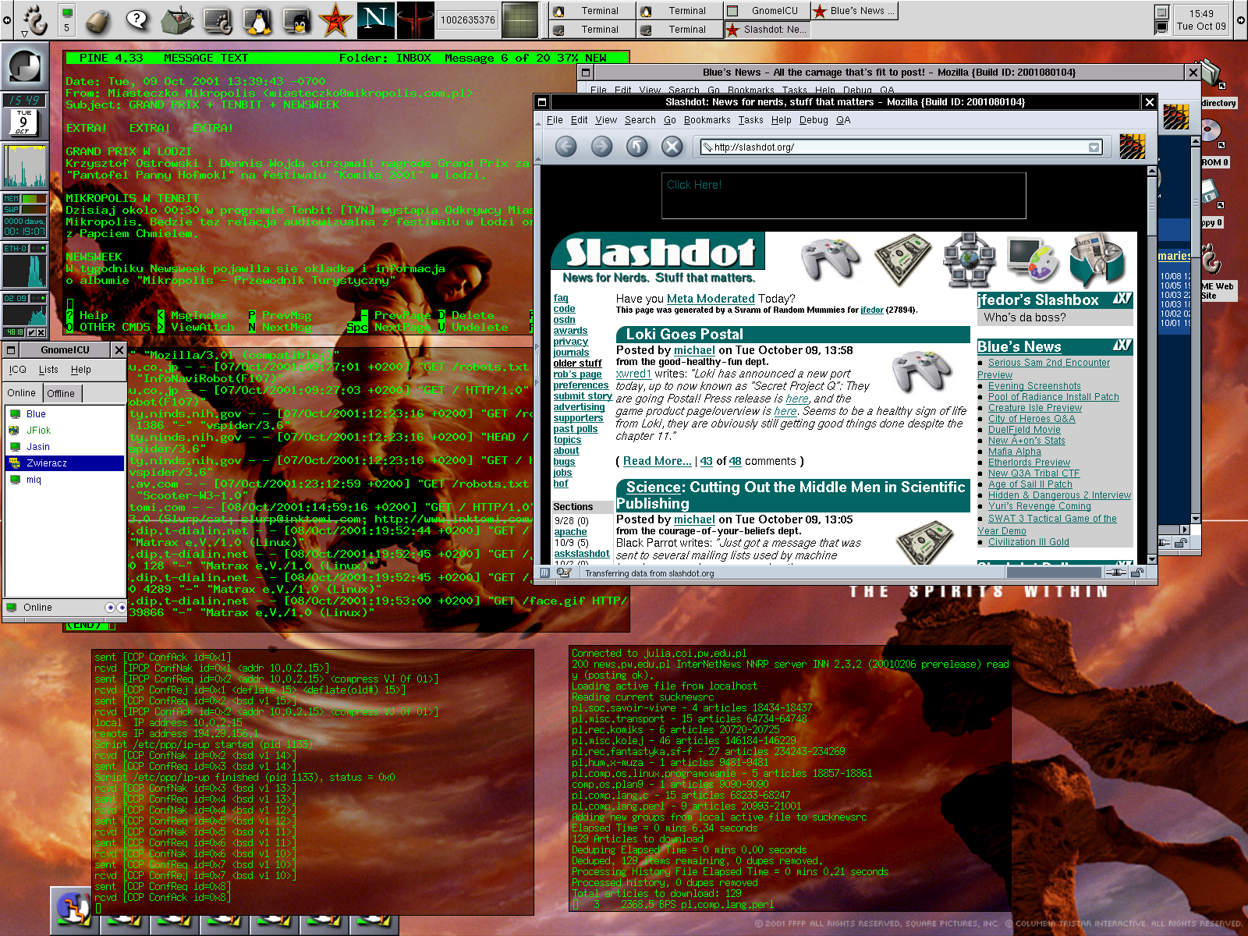The image size is (1248, 936).
Task: Switch to the GnomeICU taskbar button
Action: pyautogui.click(x=766, y=10)
